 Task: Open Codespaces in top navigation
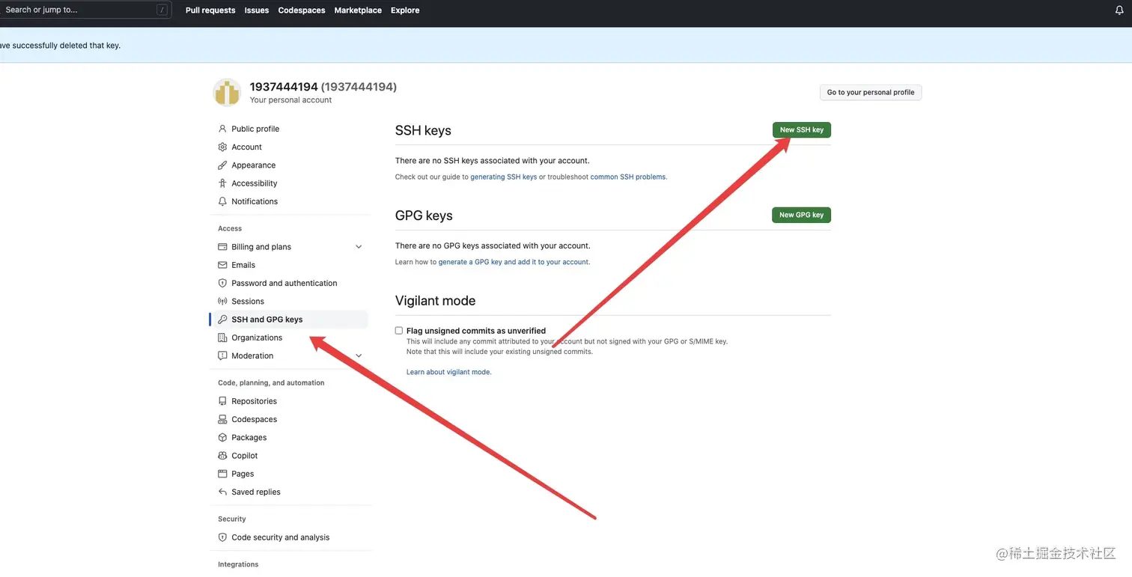pos(302,10)
